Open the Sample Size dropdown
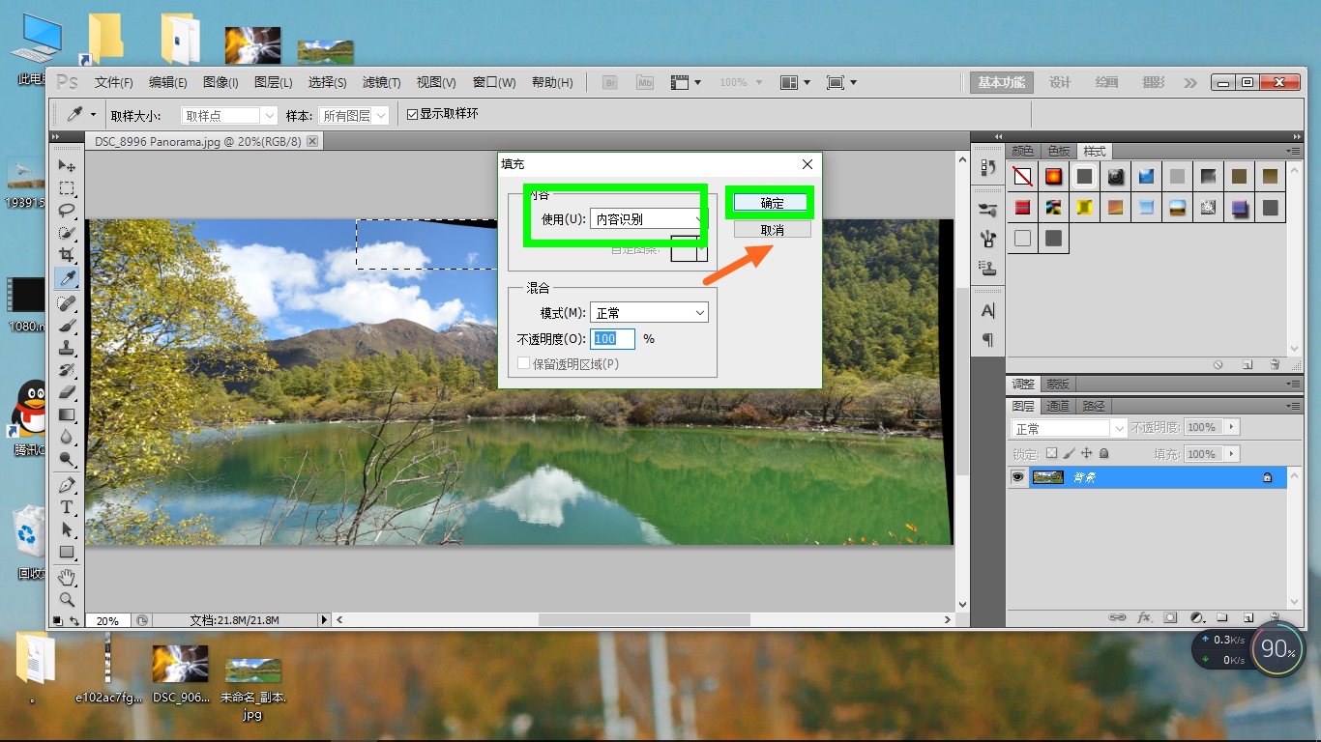This screenshot has width=1321, height=742. click(229, 115)
